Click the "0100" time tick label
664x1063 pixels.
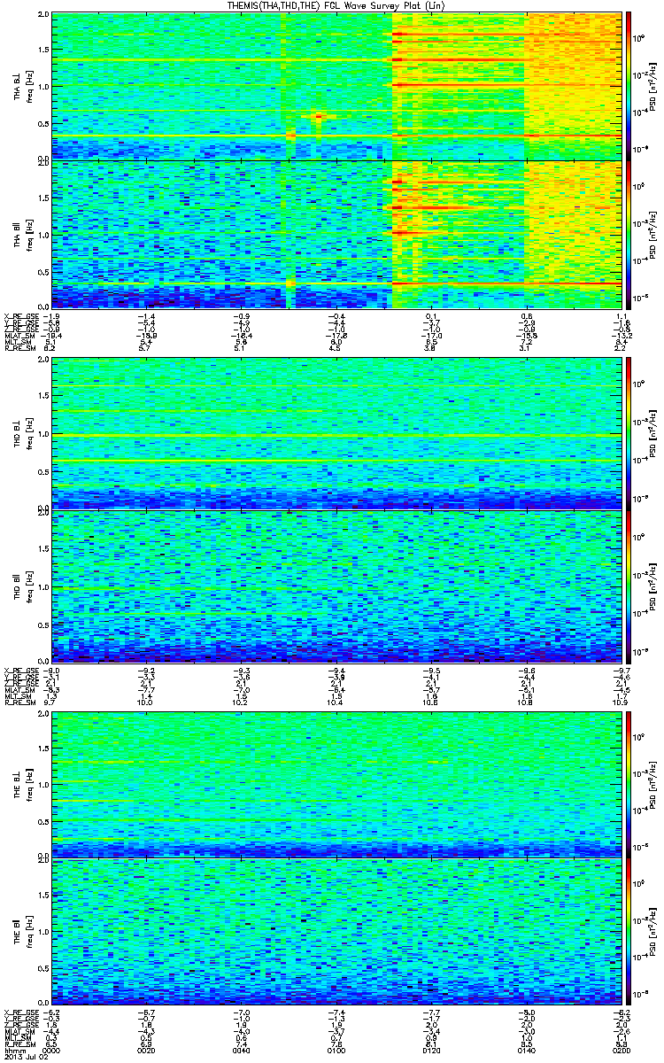point(336,1051)
